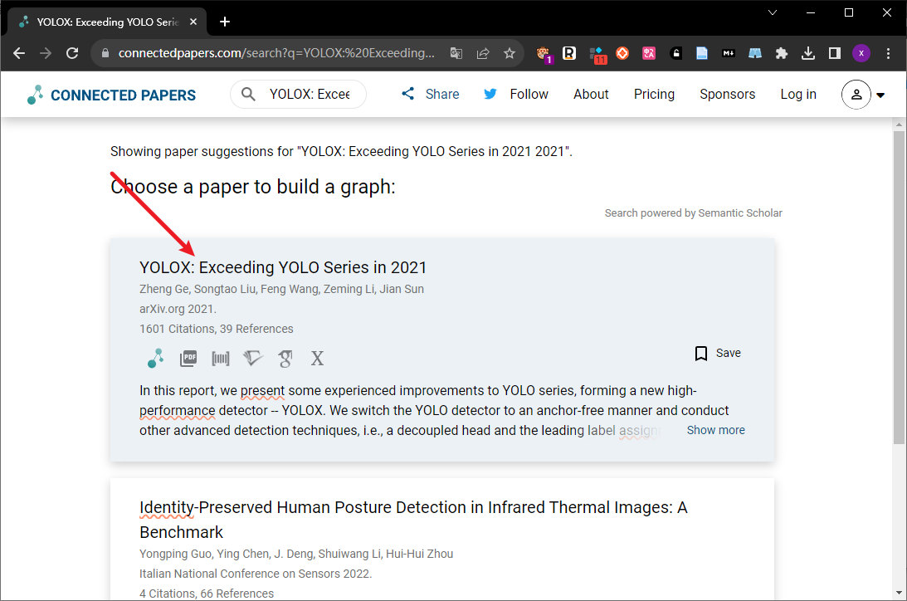Viewport: 907px width, 601px height.
Task: Open YOLOX in Semantic Scholar via its icon
Action: click(252, 358)
